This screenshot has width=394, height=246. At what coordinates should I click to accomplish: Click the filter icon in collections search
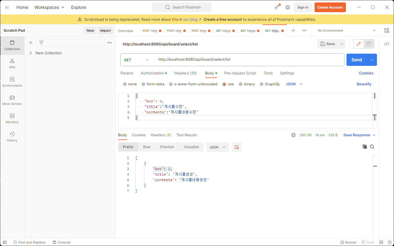pyautogui.click(x=41, y=43)
